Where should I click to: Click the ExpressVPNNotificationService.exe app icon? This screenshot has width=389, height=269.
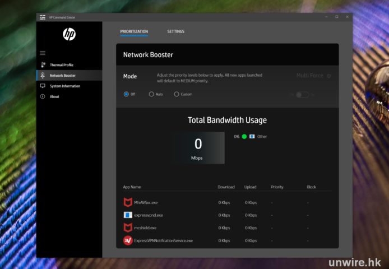pyautogui.click(x=127, y=240)
